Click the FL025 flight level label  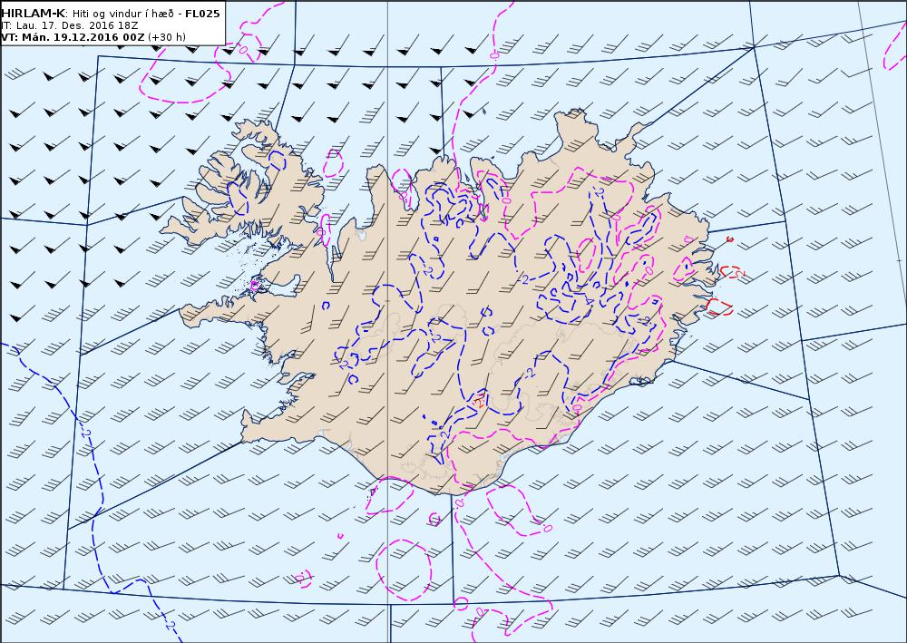coord(202,14)
